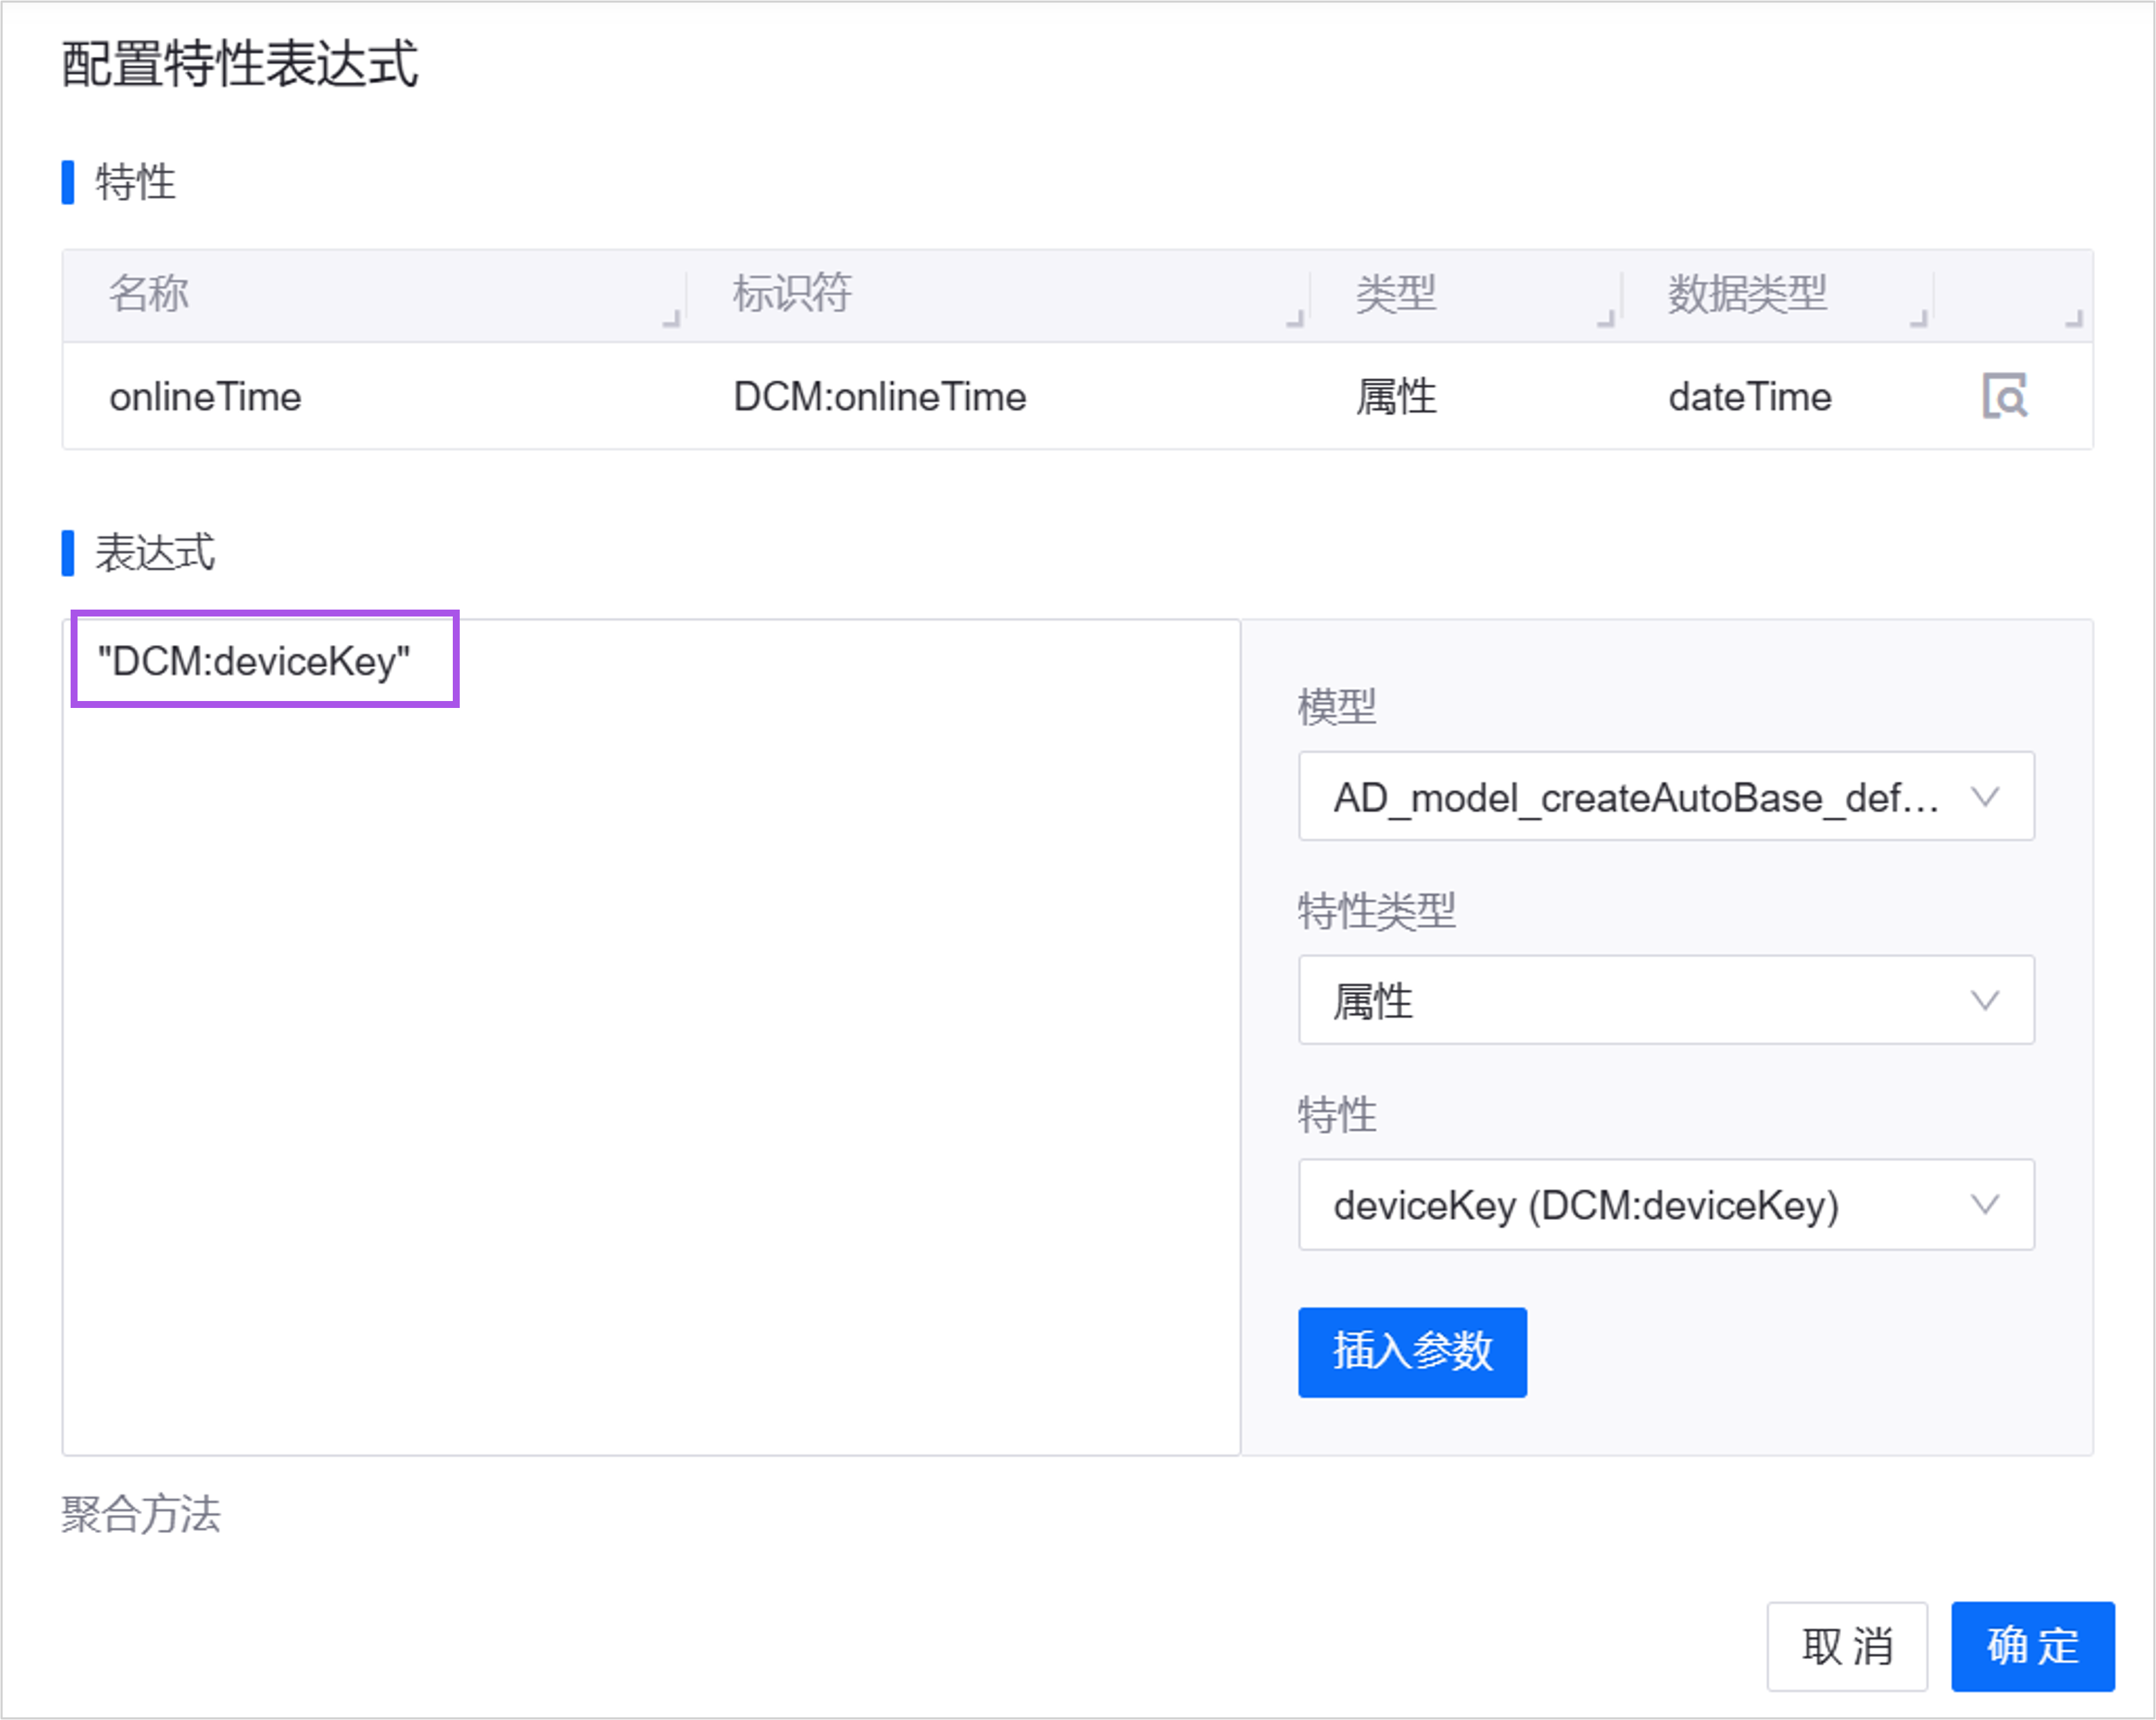Click the 名称 column header
Screen dimensions: 2156x1720
[x=149, y=294]
